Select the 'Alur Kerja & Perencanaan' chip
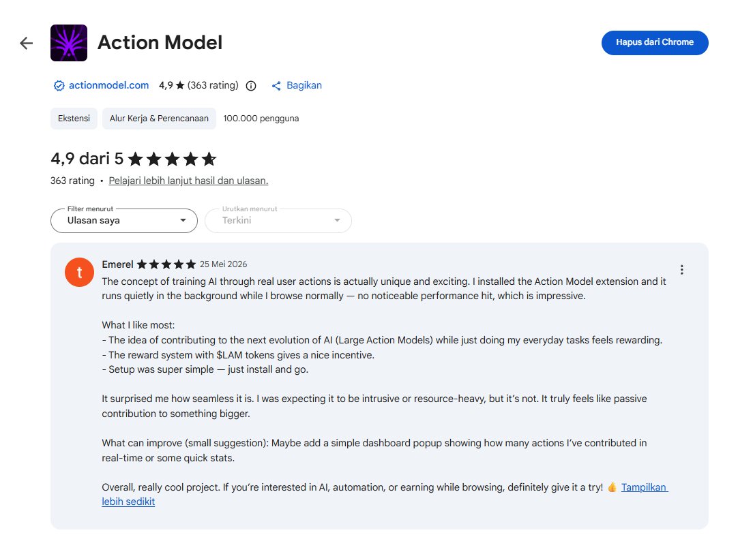The width and height of the screenshot is (753, 554). coord(159,119)
